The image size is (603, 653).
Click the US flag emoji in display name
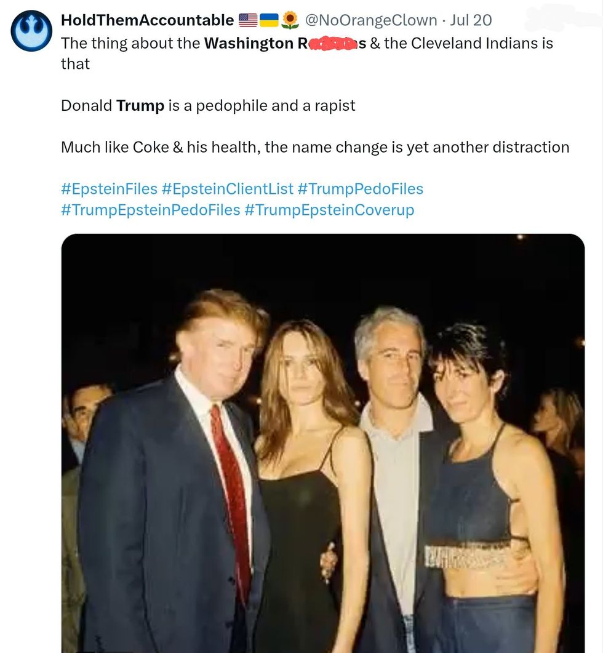click(x=248, y=20)
